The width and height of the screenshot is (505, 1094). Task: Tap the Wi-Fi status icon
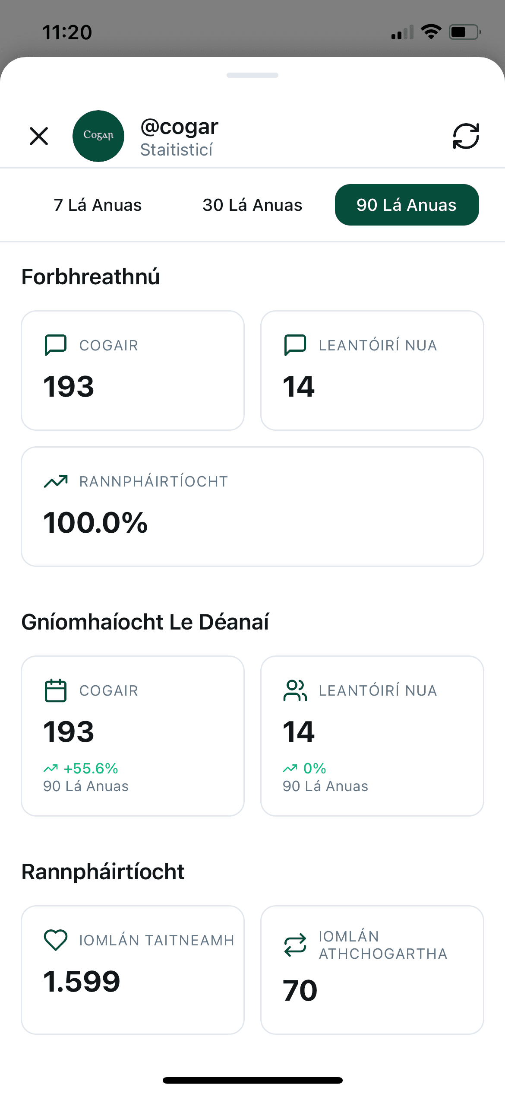431,32
